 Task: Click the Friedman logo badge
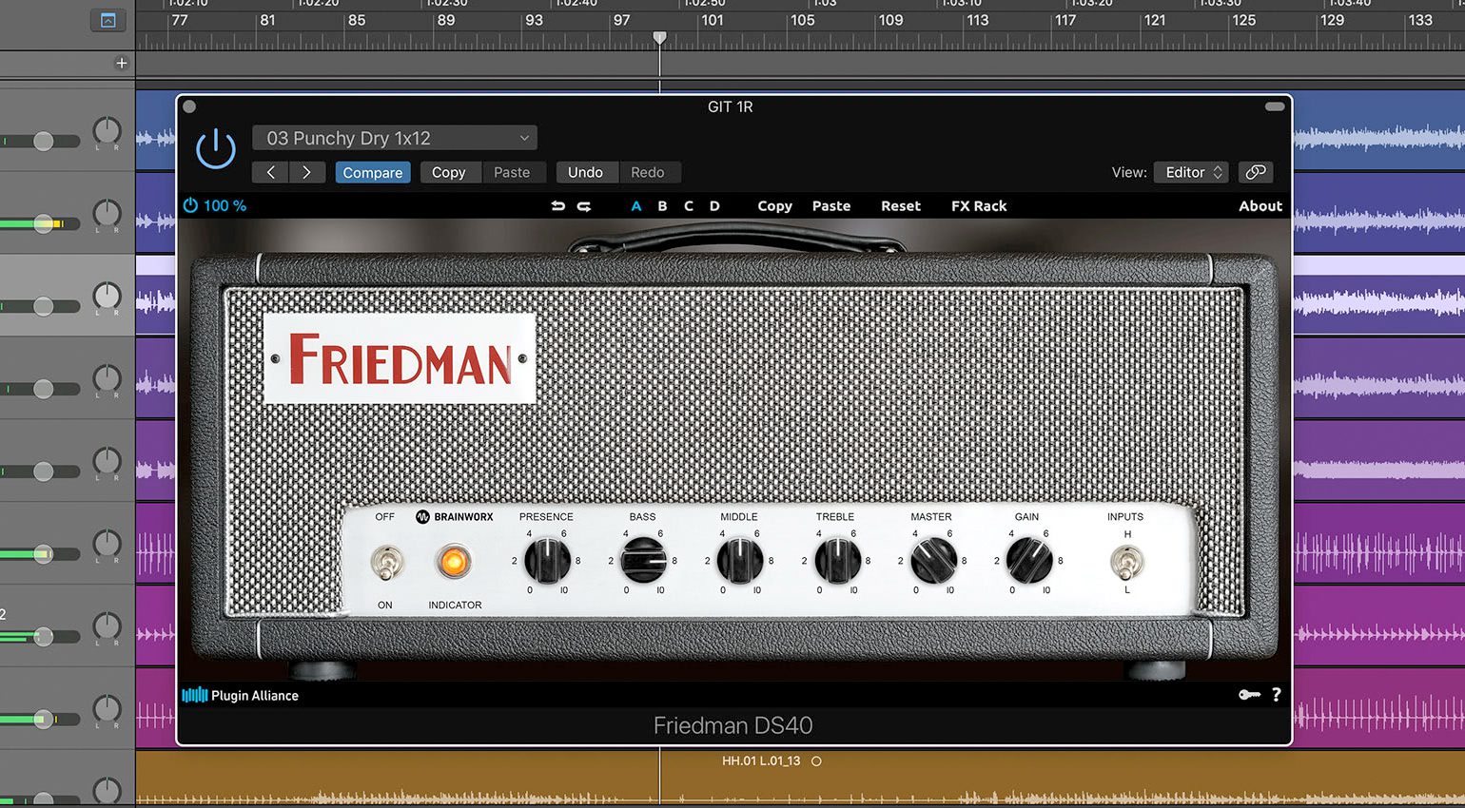(400, 359)
